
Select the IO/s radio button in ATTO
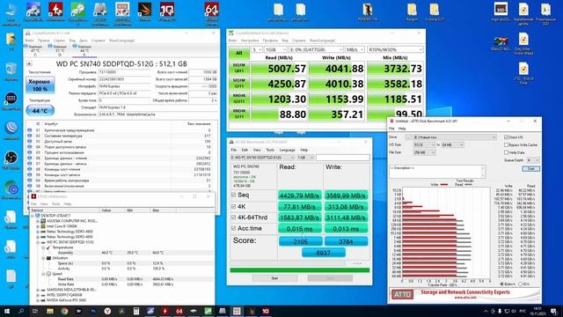521,284
